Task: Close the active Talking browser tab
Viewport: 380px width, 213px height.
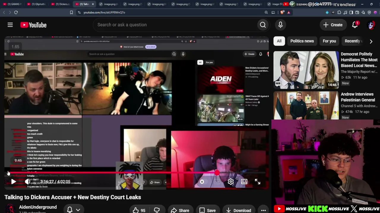Action: point(93,4)
